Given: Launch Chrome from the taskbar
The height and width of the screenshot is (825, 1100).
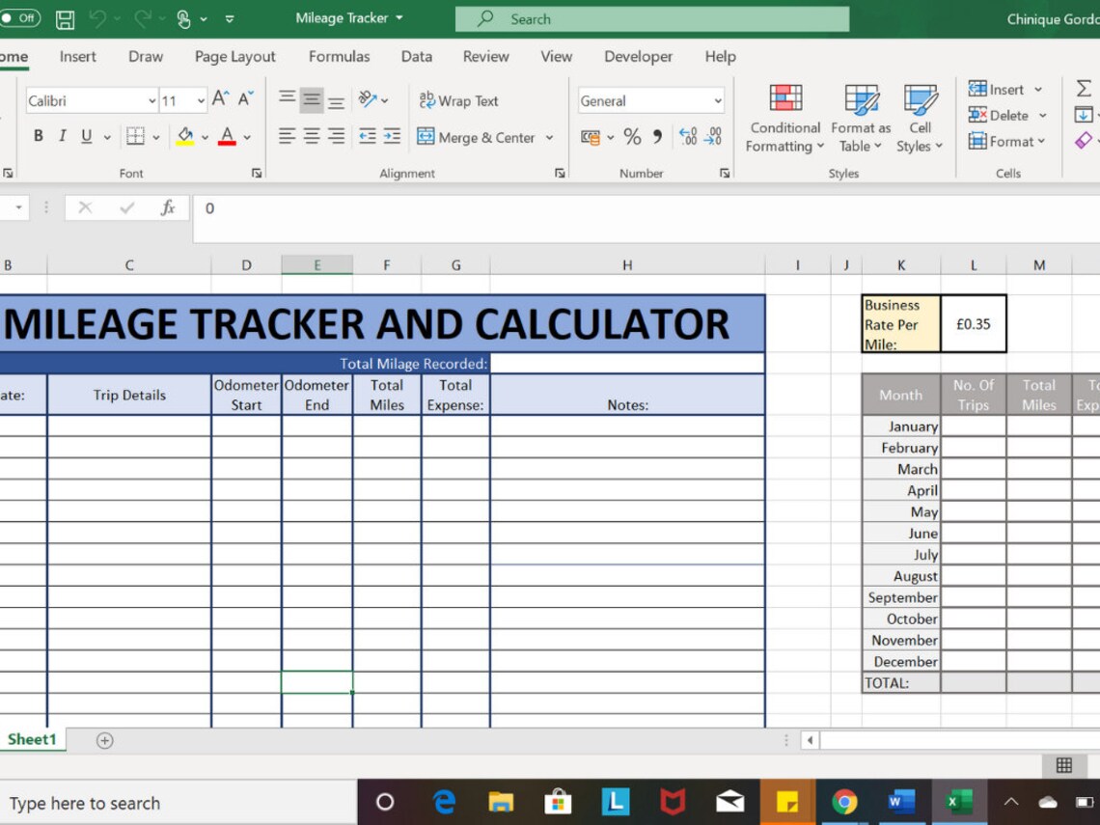Looking at the screenshot, I should click(x=844, y=802).
